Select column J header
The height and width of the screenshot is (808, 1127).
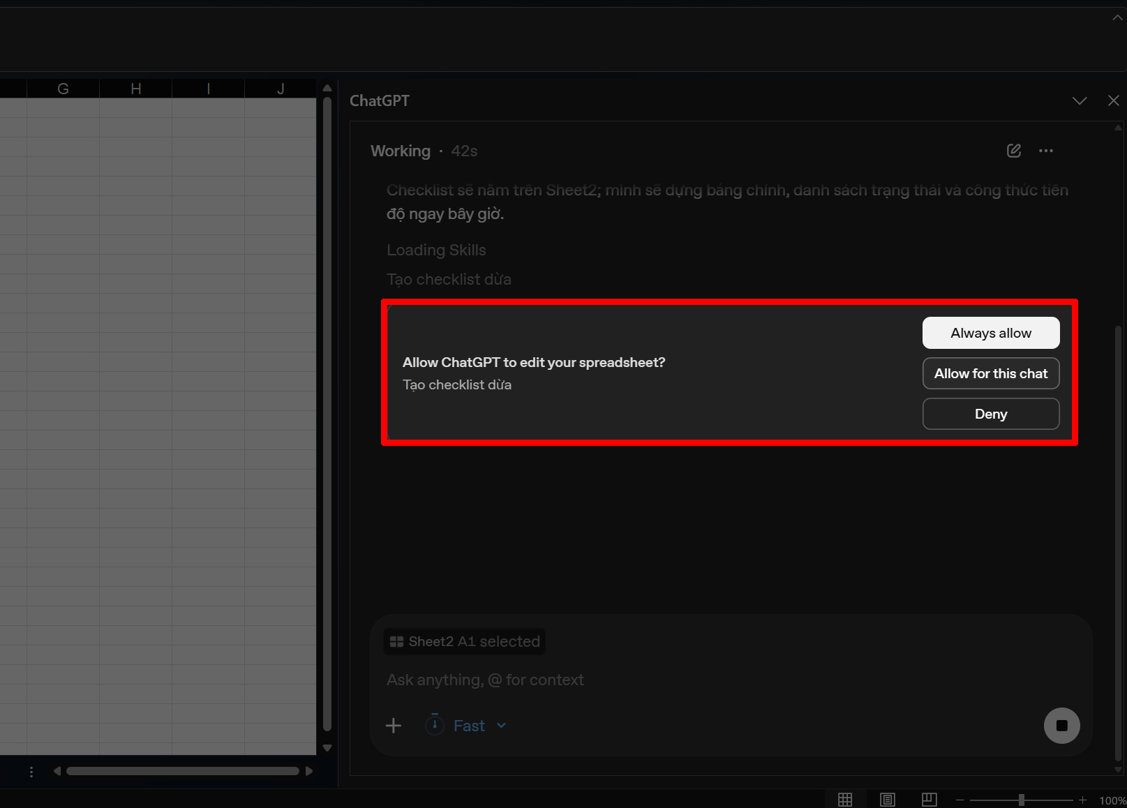click(x=281, y=89)
